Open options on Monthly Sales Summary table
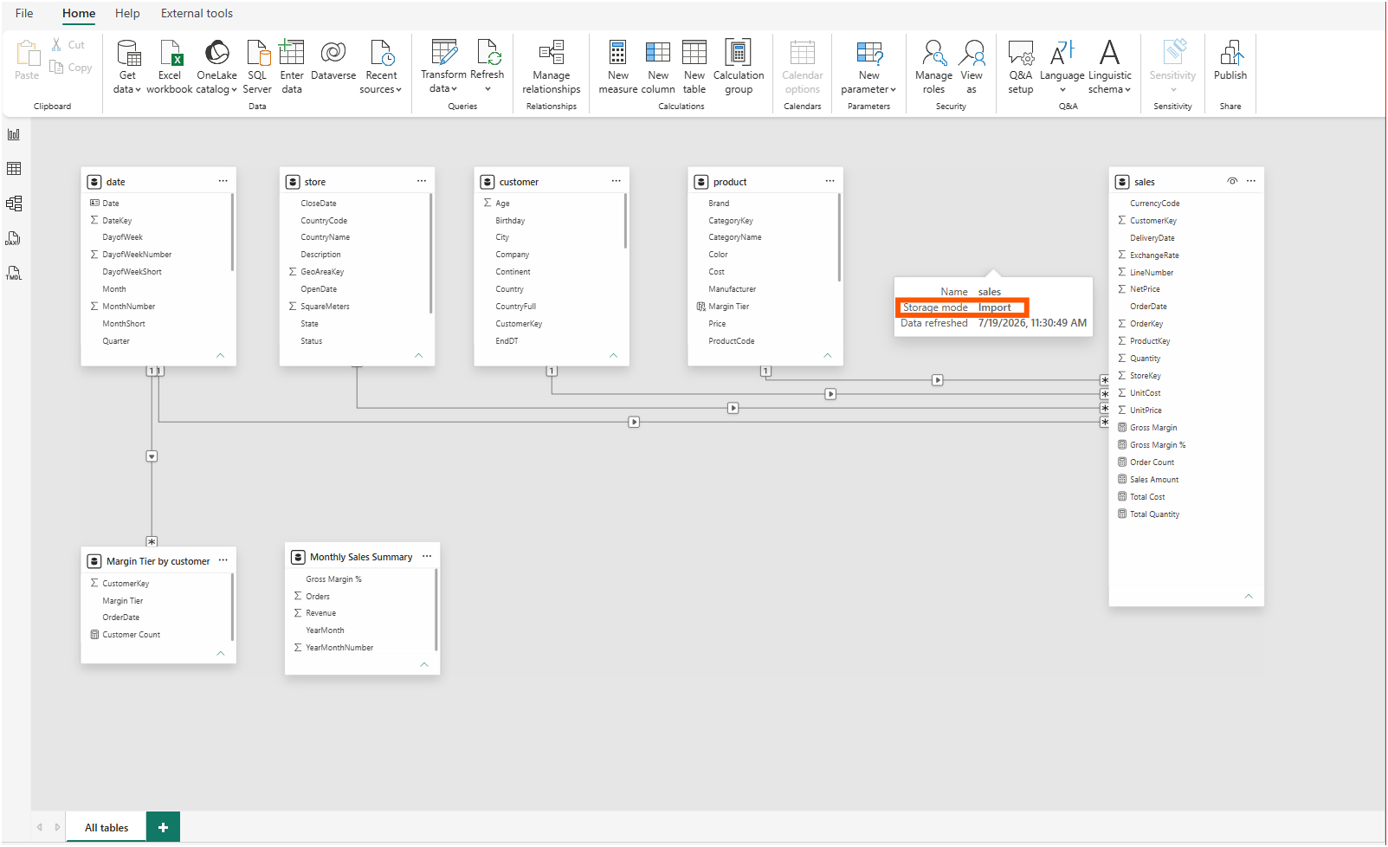 pyautogui.click(x=427, y=556)
